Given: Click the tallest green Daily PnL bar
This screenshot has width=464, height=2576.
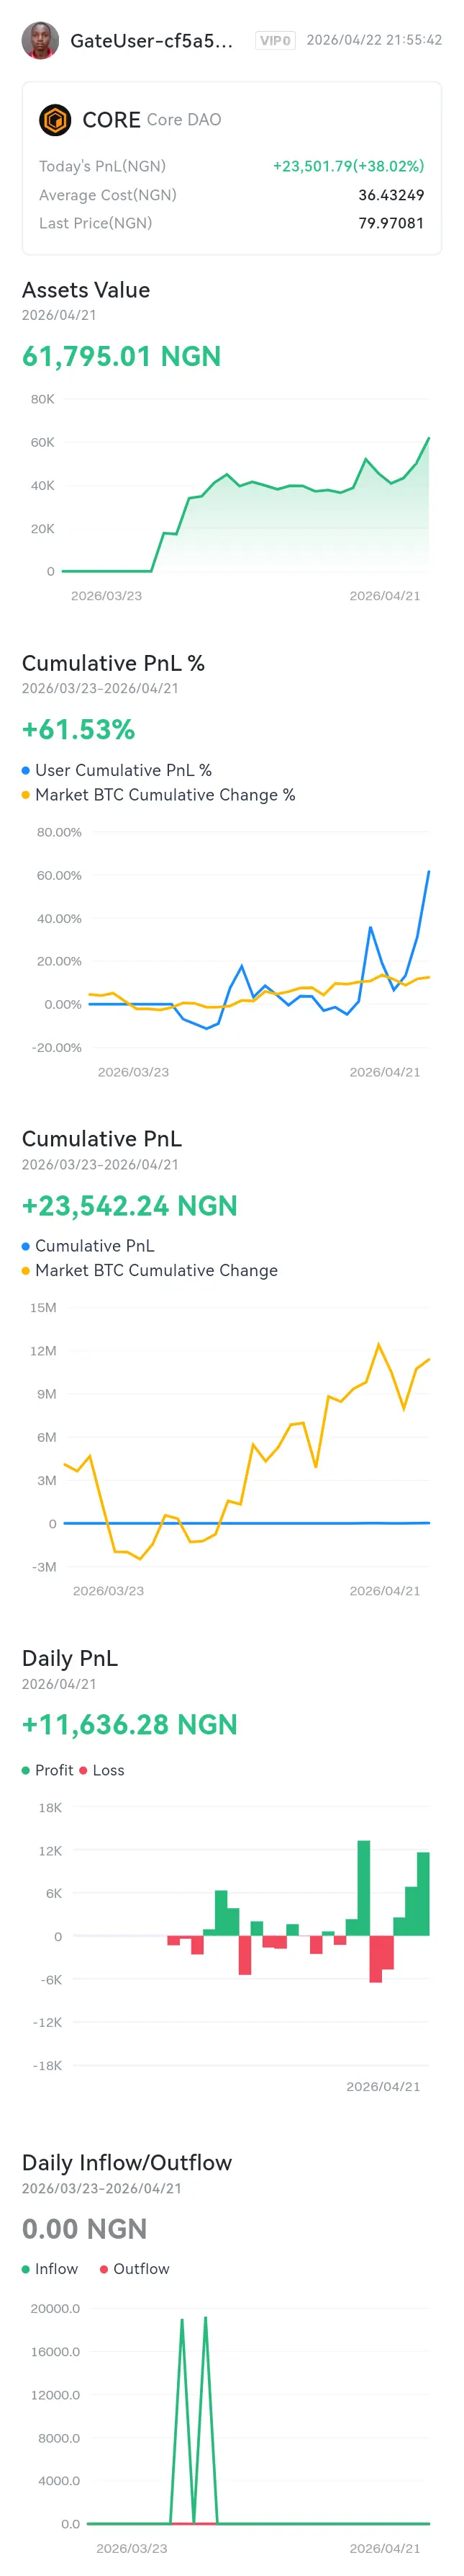Looking at the screenshot, I should 363,1888.
